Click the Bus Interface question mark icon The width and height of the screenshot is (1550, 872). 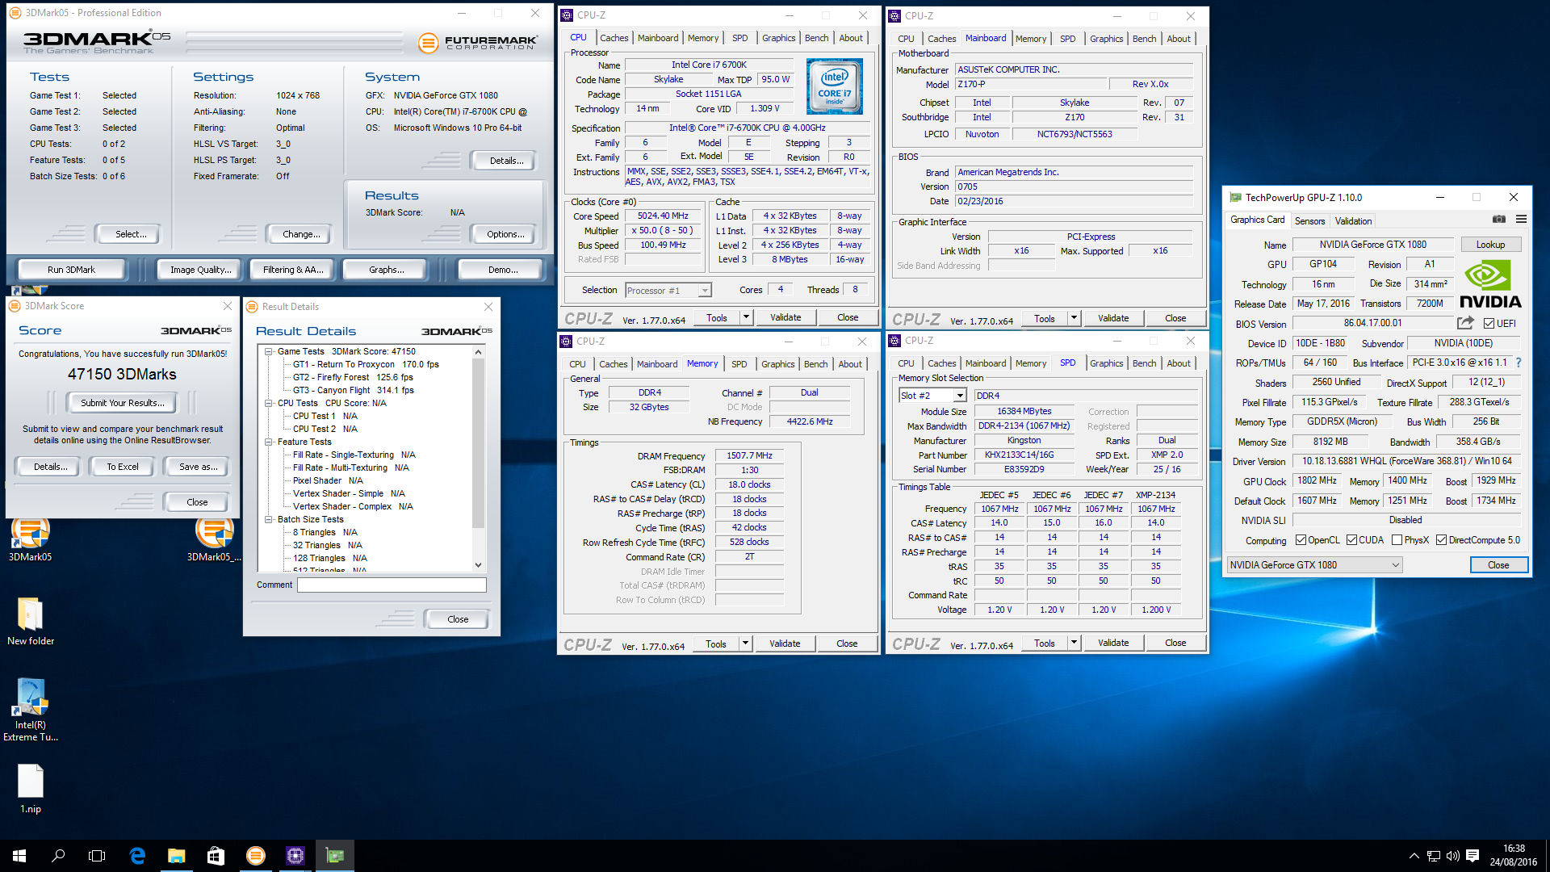1519,363
